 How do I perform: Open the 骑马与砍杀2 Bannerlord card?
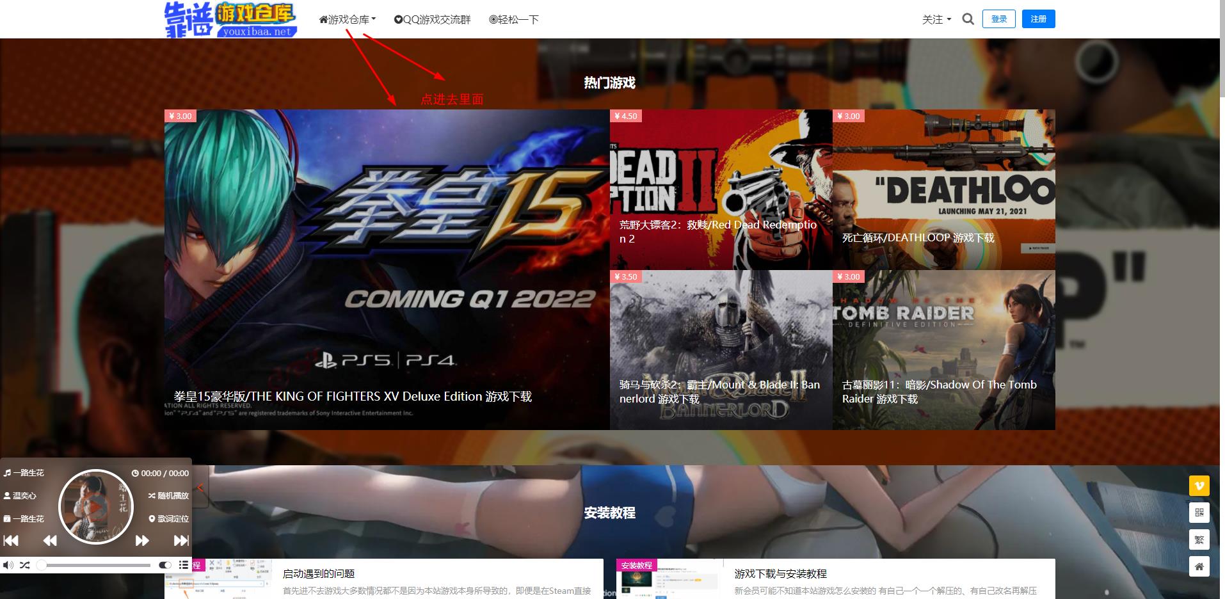pyautogui.click(x=721, y=350)
